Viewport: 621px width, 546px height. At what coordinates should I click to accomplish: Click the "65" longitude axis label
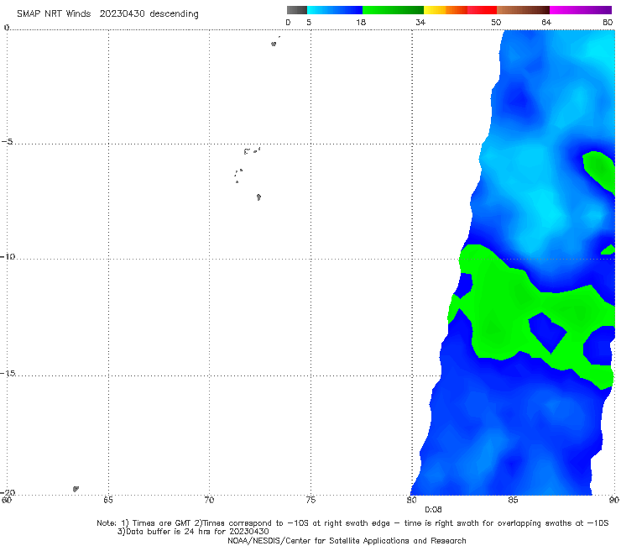[108, 501]
